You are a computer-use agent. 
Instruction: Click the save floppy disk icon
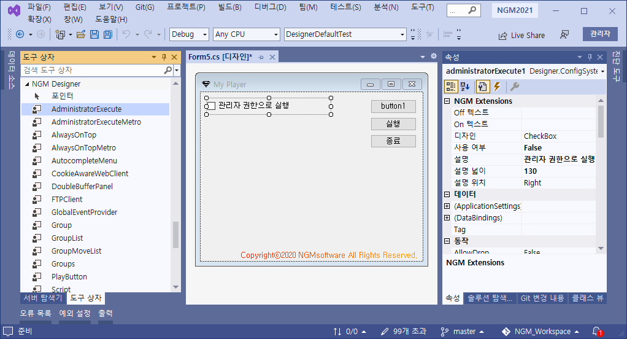click(94, 34)
